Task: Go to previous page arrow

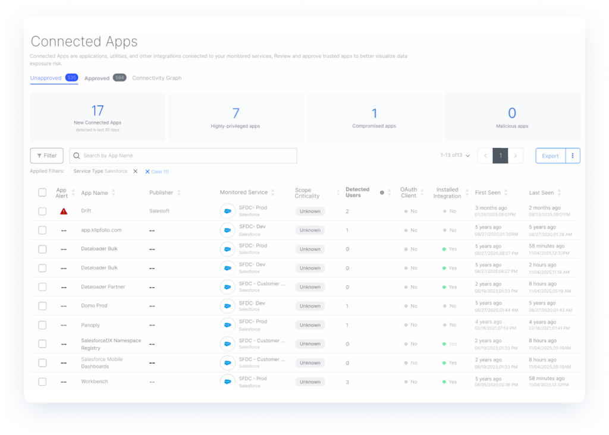Action: click(485, 156)
